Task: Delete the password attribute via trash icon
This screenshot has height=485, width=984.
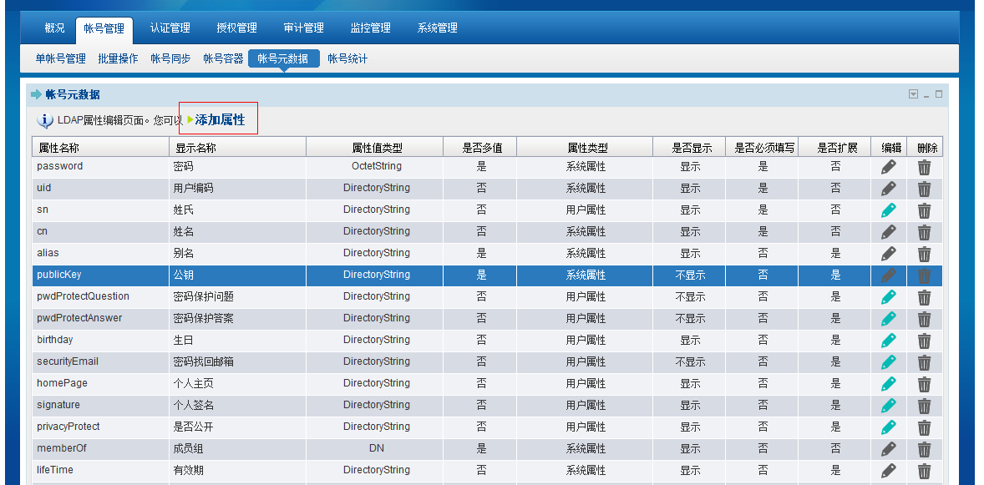Action: click(x=924, y=167)
